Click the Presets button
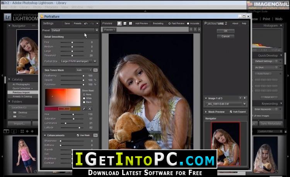The image size is (290, 177). [77, 23]
